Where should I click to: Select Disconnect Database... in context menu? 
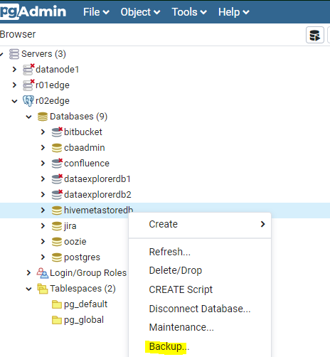[200, 309]
